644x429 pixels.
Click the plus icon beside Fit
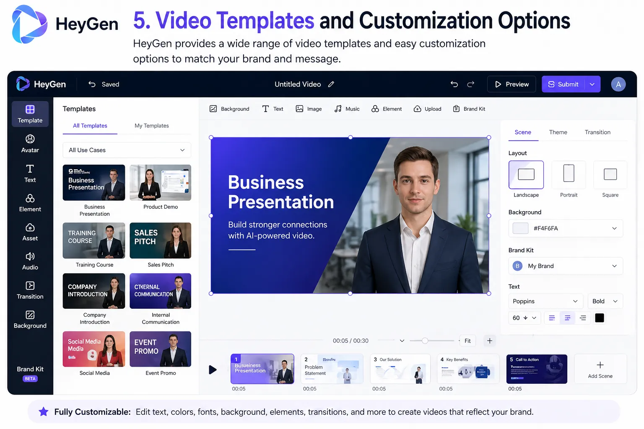click(x=490, y=341)
